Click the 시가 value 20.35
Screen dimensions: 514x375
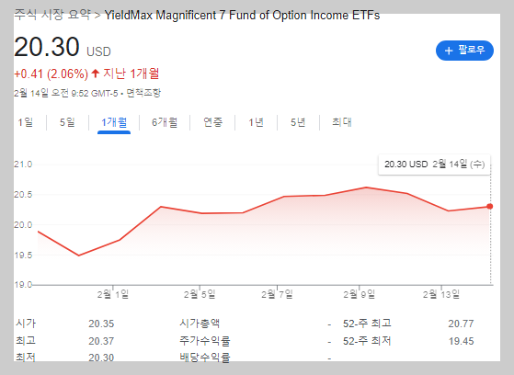pyautogui.click(x=101, y=324)
